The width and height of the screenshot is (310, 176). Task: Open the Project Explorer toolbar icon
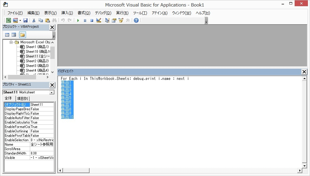(x=107, y=20)
